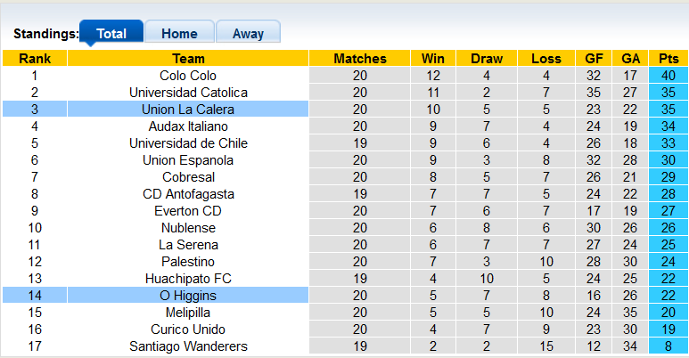The image size is (689, 358).
Task: Open the Home standings tab
Action: point(179,34)
